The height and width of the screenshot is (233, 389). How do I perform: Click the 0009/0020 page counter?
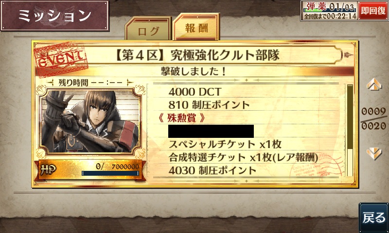[x=373, y=119]
